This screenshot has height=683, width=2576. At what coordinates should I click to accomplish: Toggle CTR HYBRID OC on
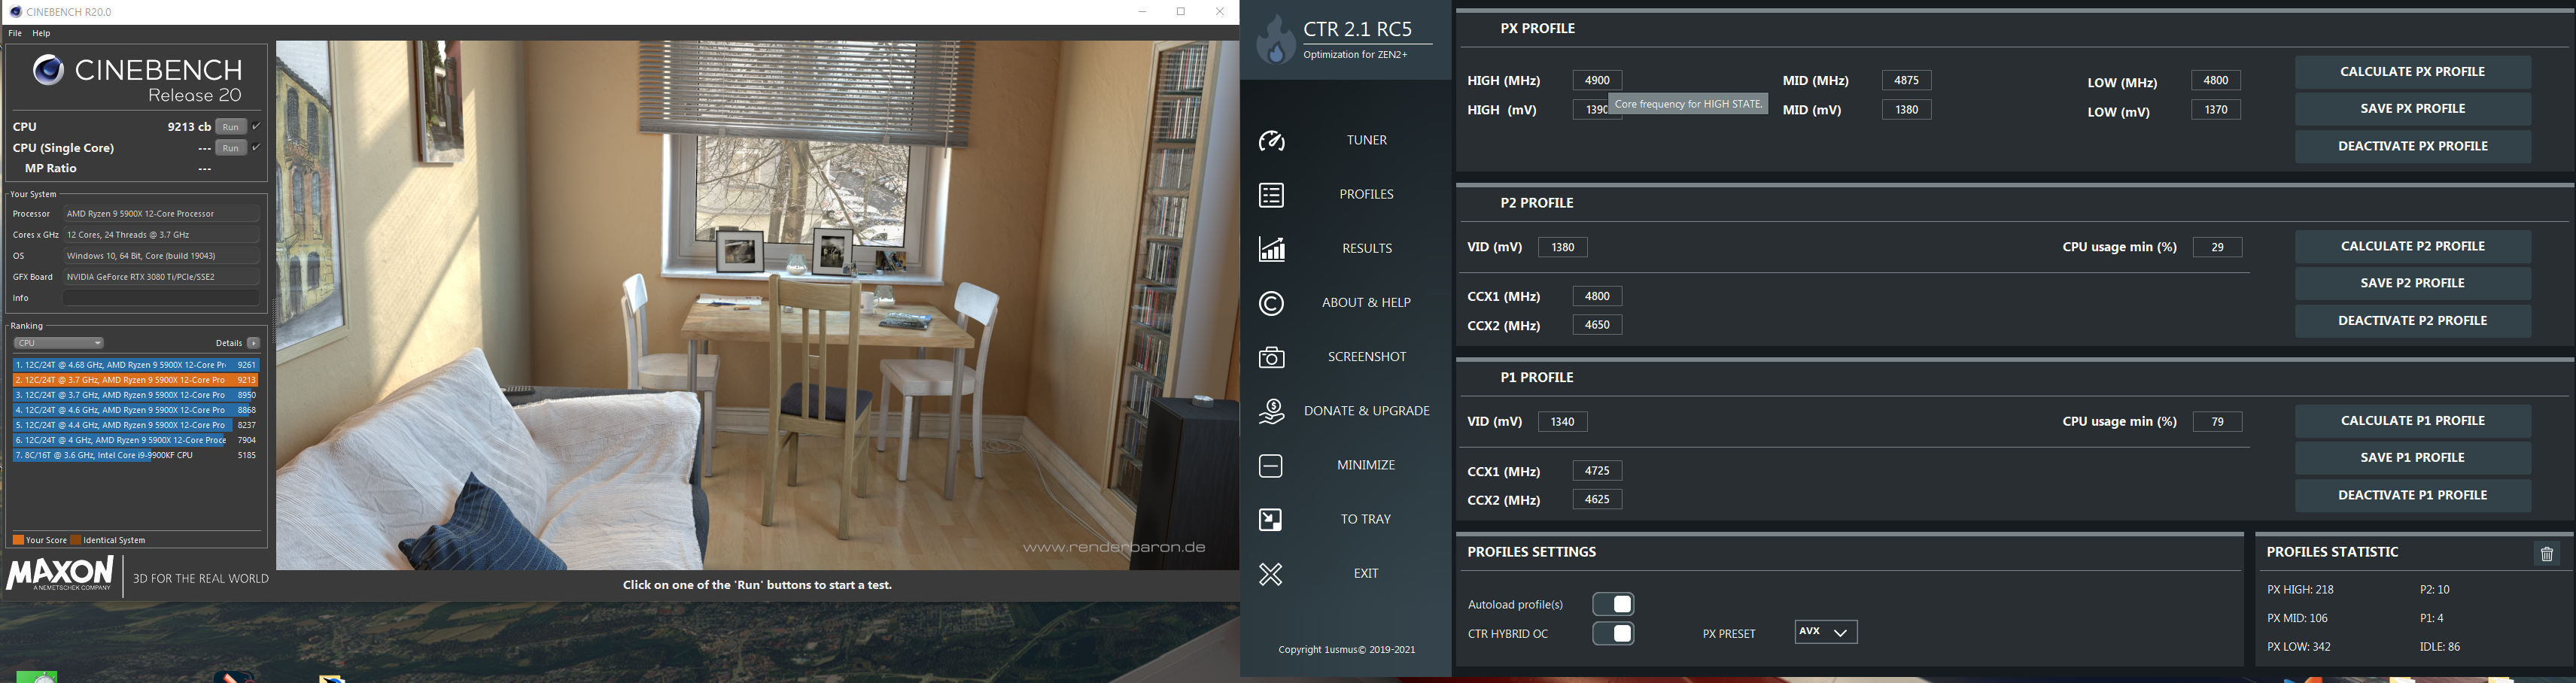pyautogui.click(x=1613, y=633)
